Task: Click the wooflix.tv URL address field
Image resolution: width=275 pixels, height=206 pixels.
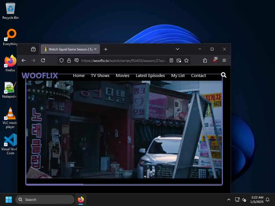Action: 124,61
